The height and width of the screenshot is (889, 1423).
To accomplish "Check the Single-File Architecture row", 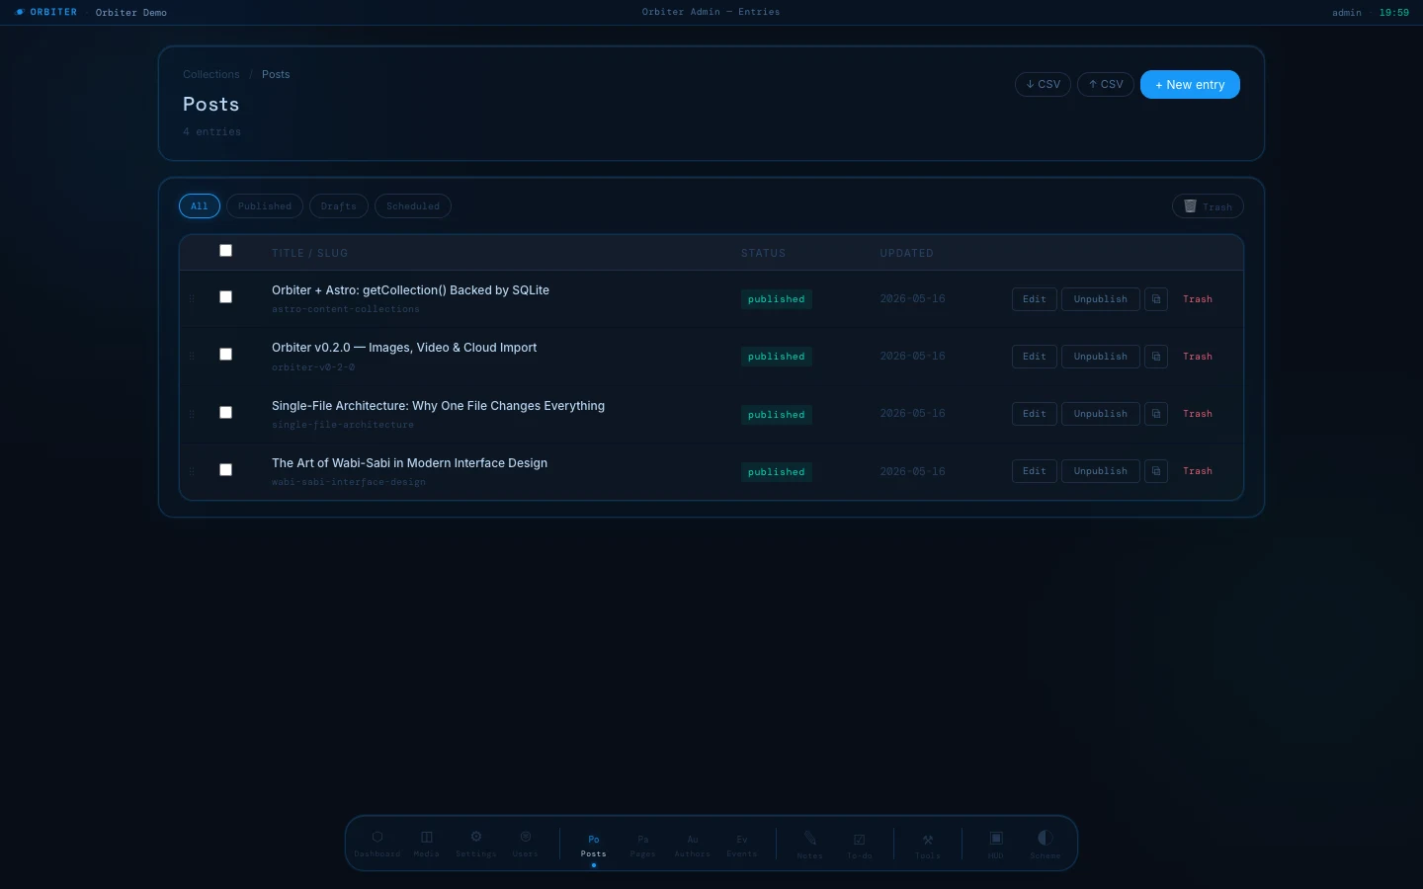I will pyautogui.click(x=225, y=413).
